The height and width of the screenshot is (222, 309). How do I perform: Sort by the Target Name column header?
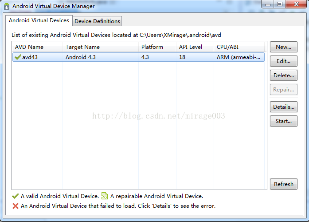(x=101, y=47)
